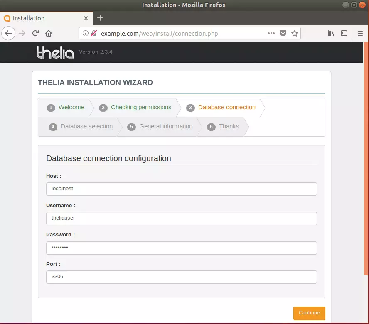
Task: Show site information icon in address bar
Action: point(86,33)
